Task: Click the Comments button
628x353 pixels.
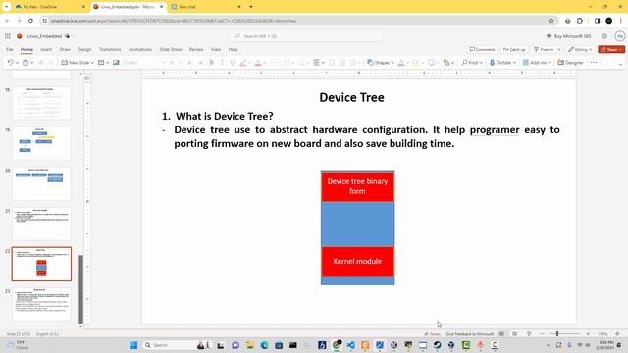Action: click(x=482, y=50)
